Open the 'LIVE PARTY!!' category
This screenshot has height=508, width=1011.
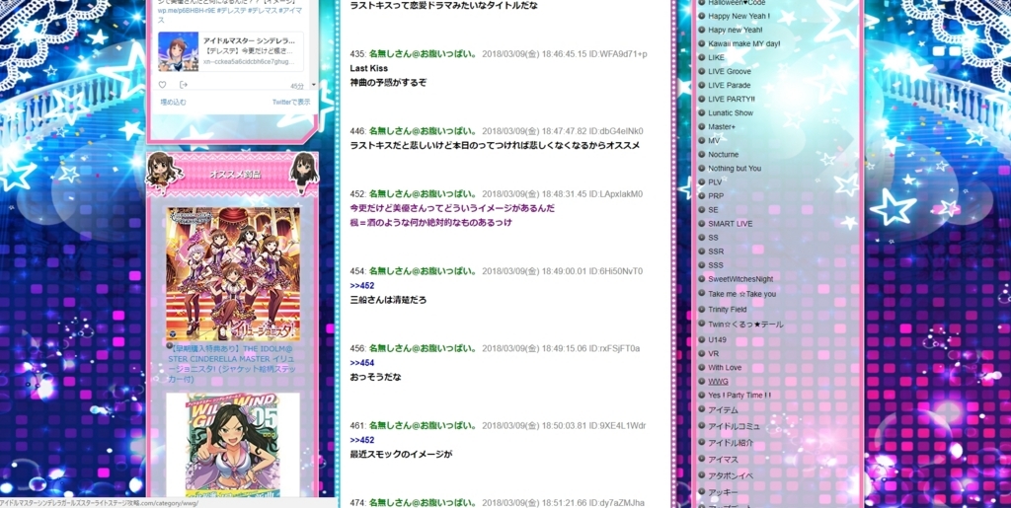[732, 100]
